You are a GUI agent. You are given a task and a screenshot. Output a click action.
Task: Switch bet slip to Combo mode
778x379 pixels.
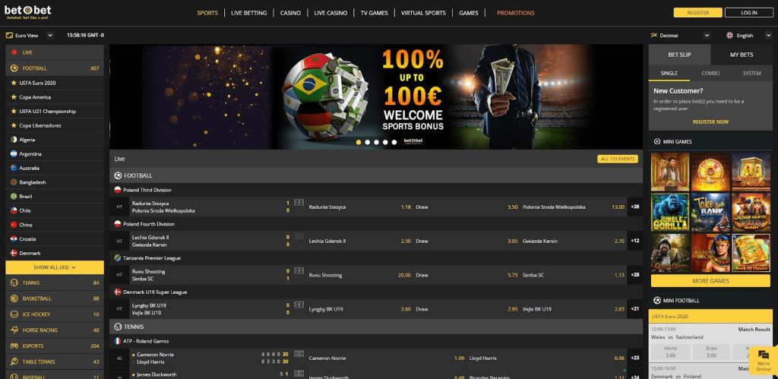click(710, 73)
